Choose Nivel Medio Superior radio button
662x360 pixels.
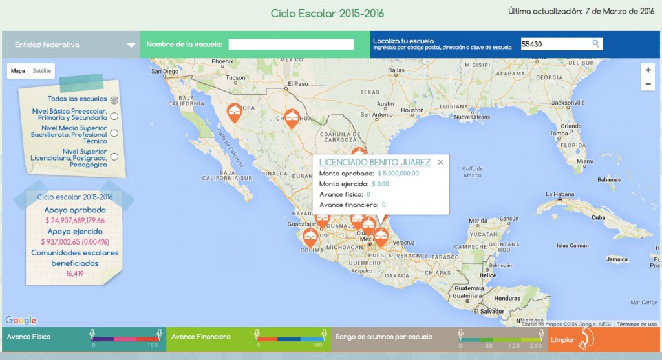(x=114, y=133)
